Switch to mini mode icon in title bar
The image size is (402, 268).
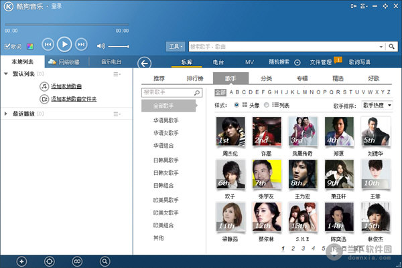click(354, 6)
